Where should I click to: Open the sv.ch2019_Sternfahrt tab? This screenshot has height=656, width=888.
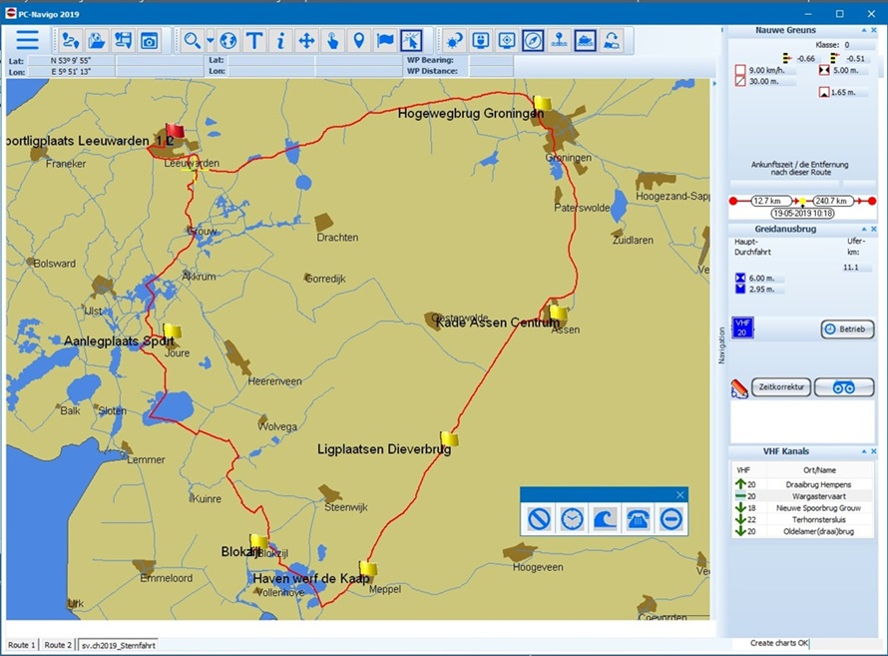[x=118, y=645]
